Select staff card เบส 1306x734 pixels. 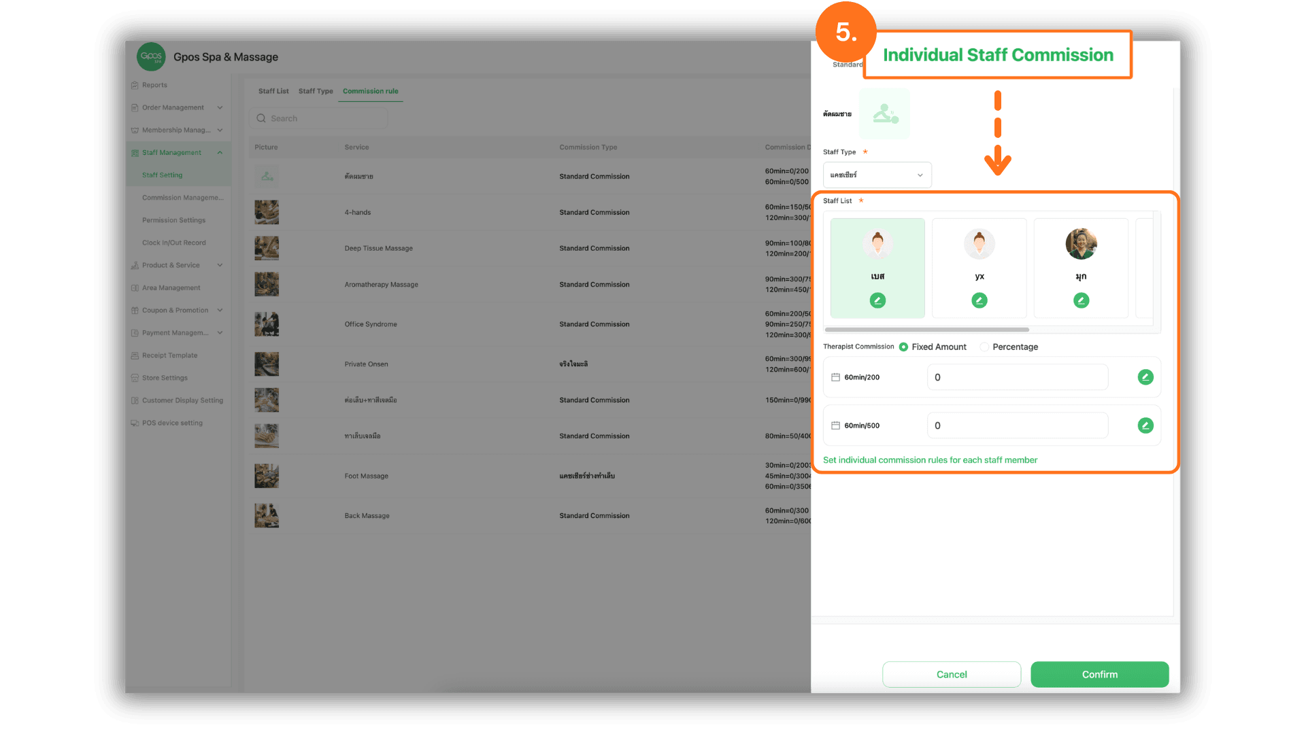pos(877,268)
